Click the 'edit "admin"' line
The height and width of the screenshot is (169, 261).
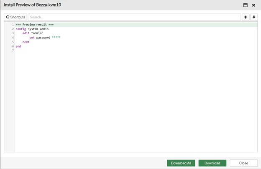click(x=33, y=33)
